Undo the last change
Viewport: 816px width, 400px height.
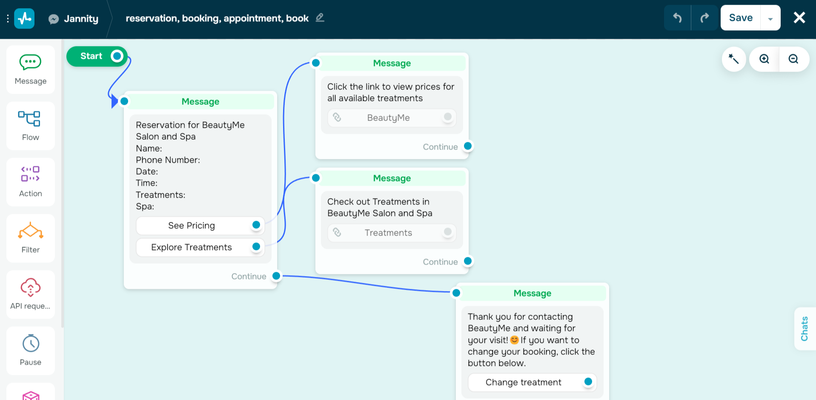pyautogui.click(x=677, y=18)
